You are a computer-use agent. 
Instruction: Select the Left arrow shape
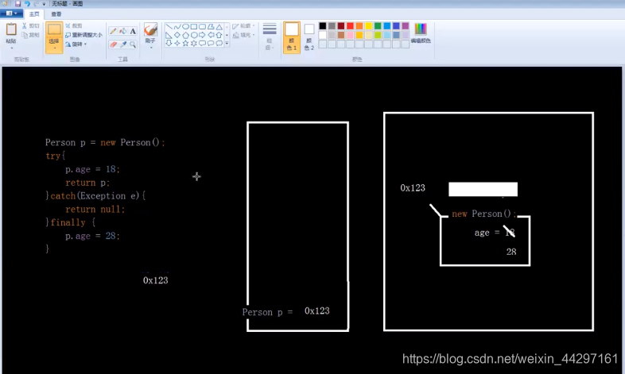coord(211,35)
